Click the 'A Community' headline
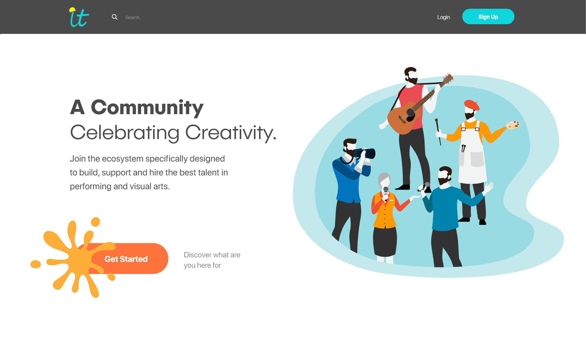Viewport: 586px width, 339px height. (x=137, y=107)
